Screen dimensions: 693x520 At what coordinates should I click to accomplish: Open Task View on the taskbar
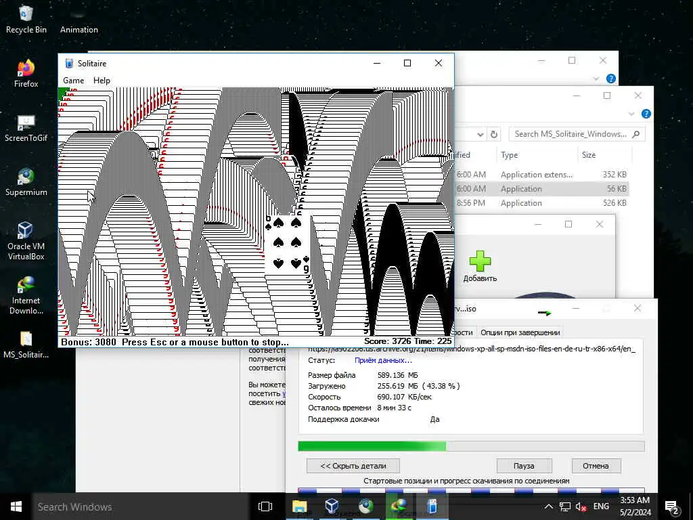tap(265, 506)
